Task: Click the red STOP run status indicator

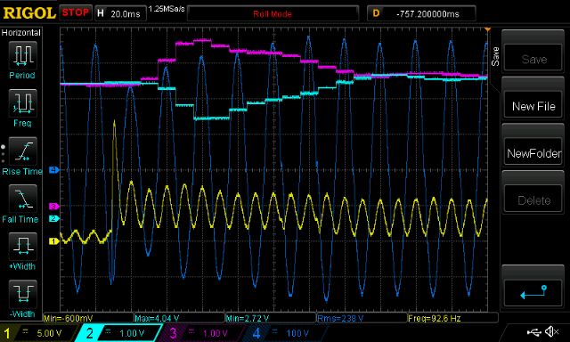Action: 75,12
